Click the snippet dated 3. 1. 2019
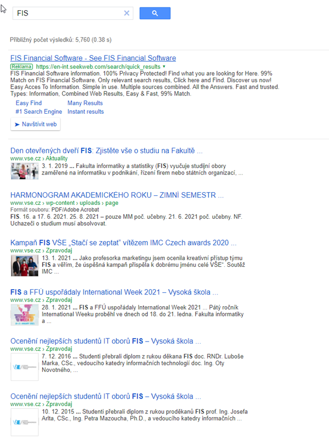This screenshot has width=329, height=437. coord(142,170)
